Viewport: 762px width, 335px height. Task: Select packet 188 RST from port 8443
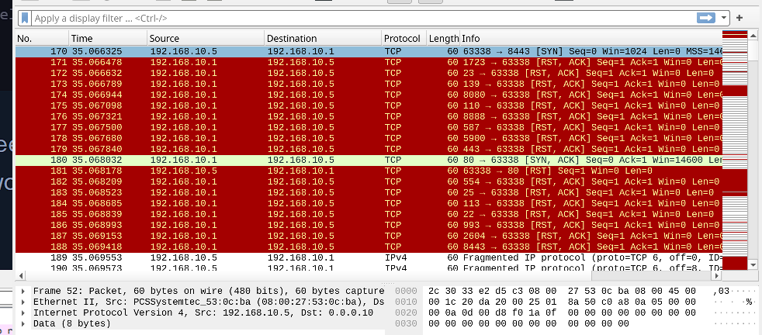click(369, 247)
